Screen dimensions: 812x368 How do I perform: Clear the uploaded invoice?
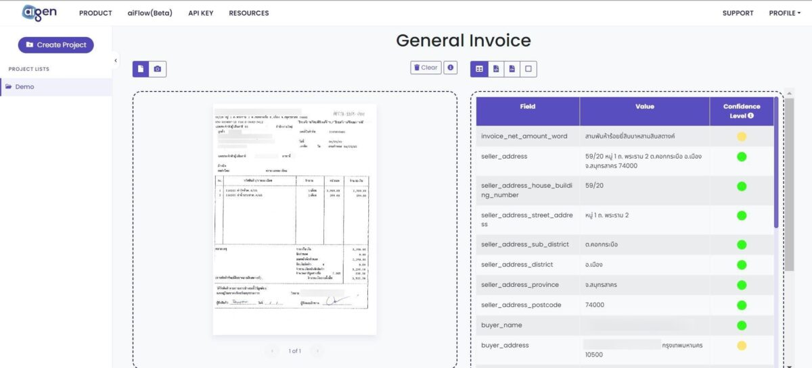[426, 68]
